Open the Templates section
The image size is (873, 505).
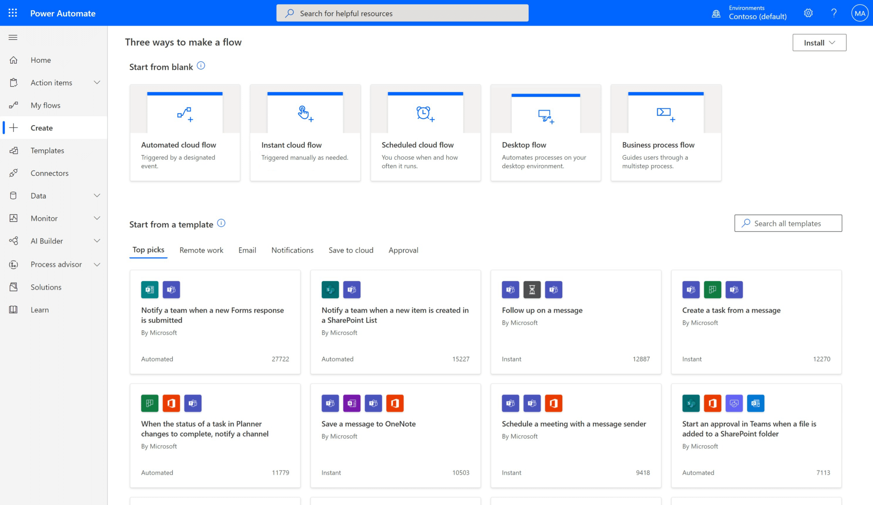point(47,150)
